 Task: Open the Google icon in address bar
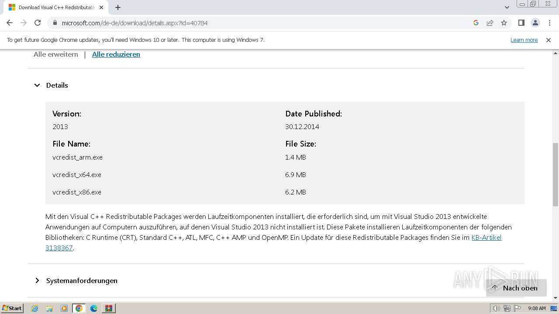pyautogui.click(x=476, y=23)
